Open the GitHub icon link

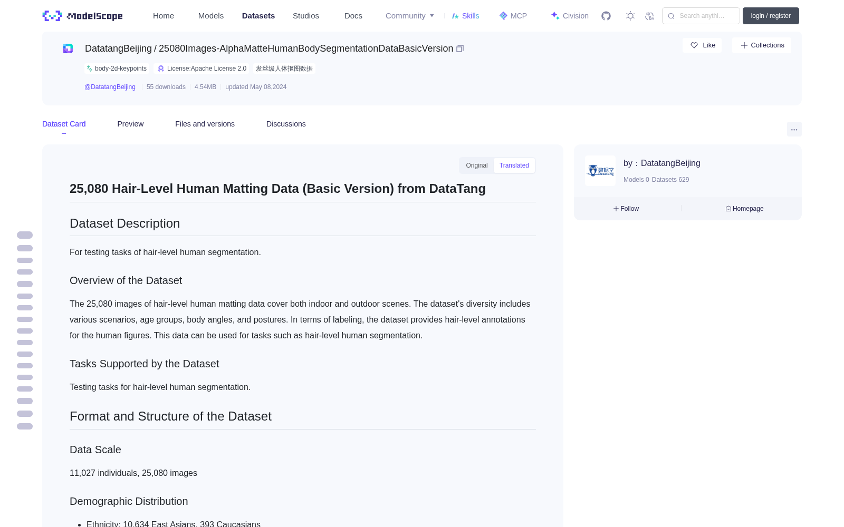606,16
